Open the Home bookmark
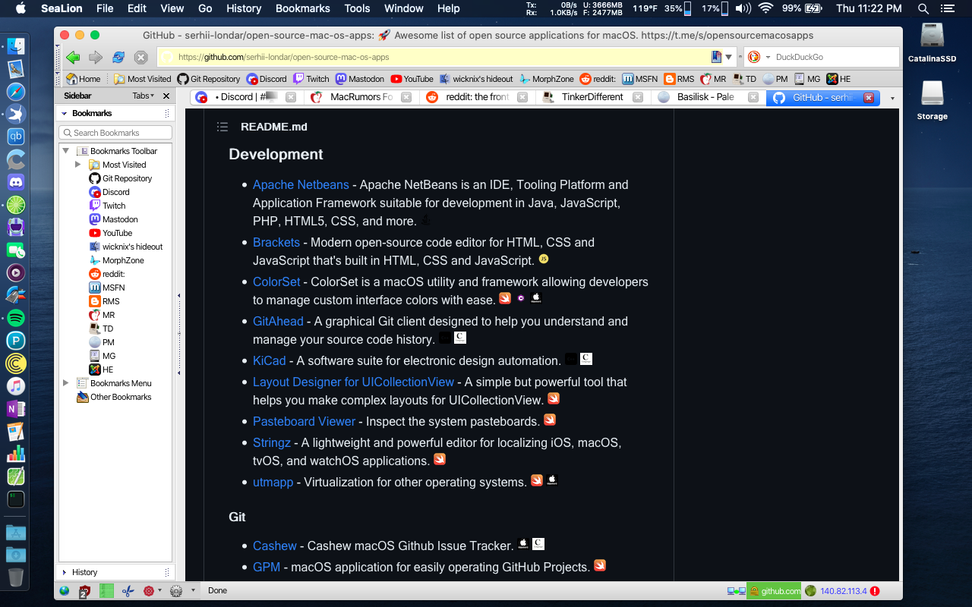The image size is (972, 607). (83, 78)
